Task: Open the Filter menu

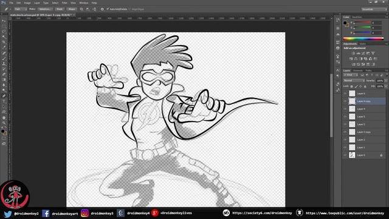Action: coord(64,3)
